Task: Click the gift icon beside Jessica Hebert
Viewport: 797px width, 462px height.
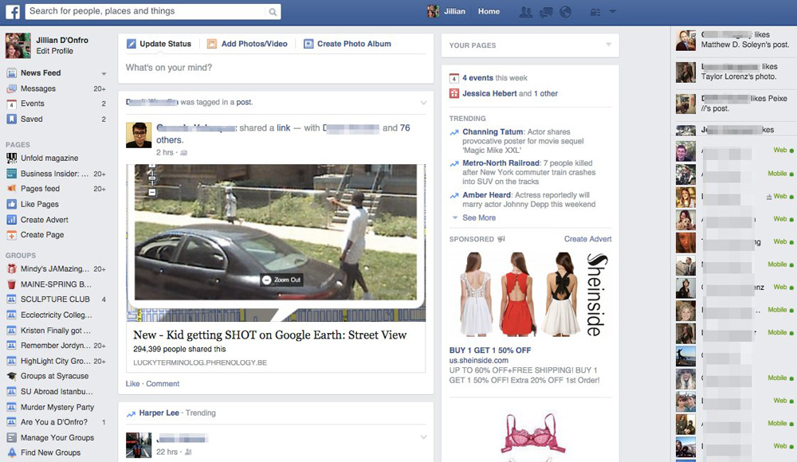Action: pos(454,93)
